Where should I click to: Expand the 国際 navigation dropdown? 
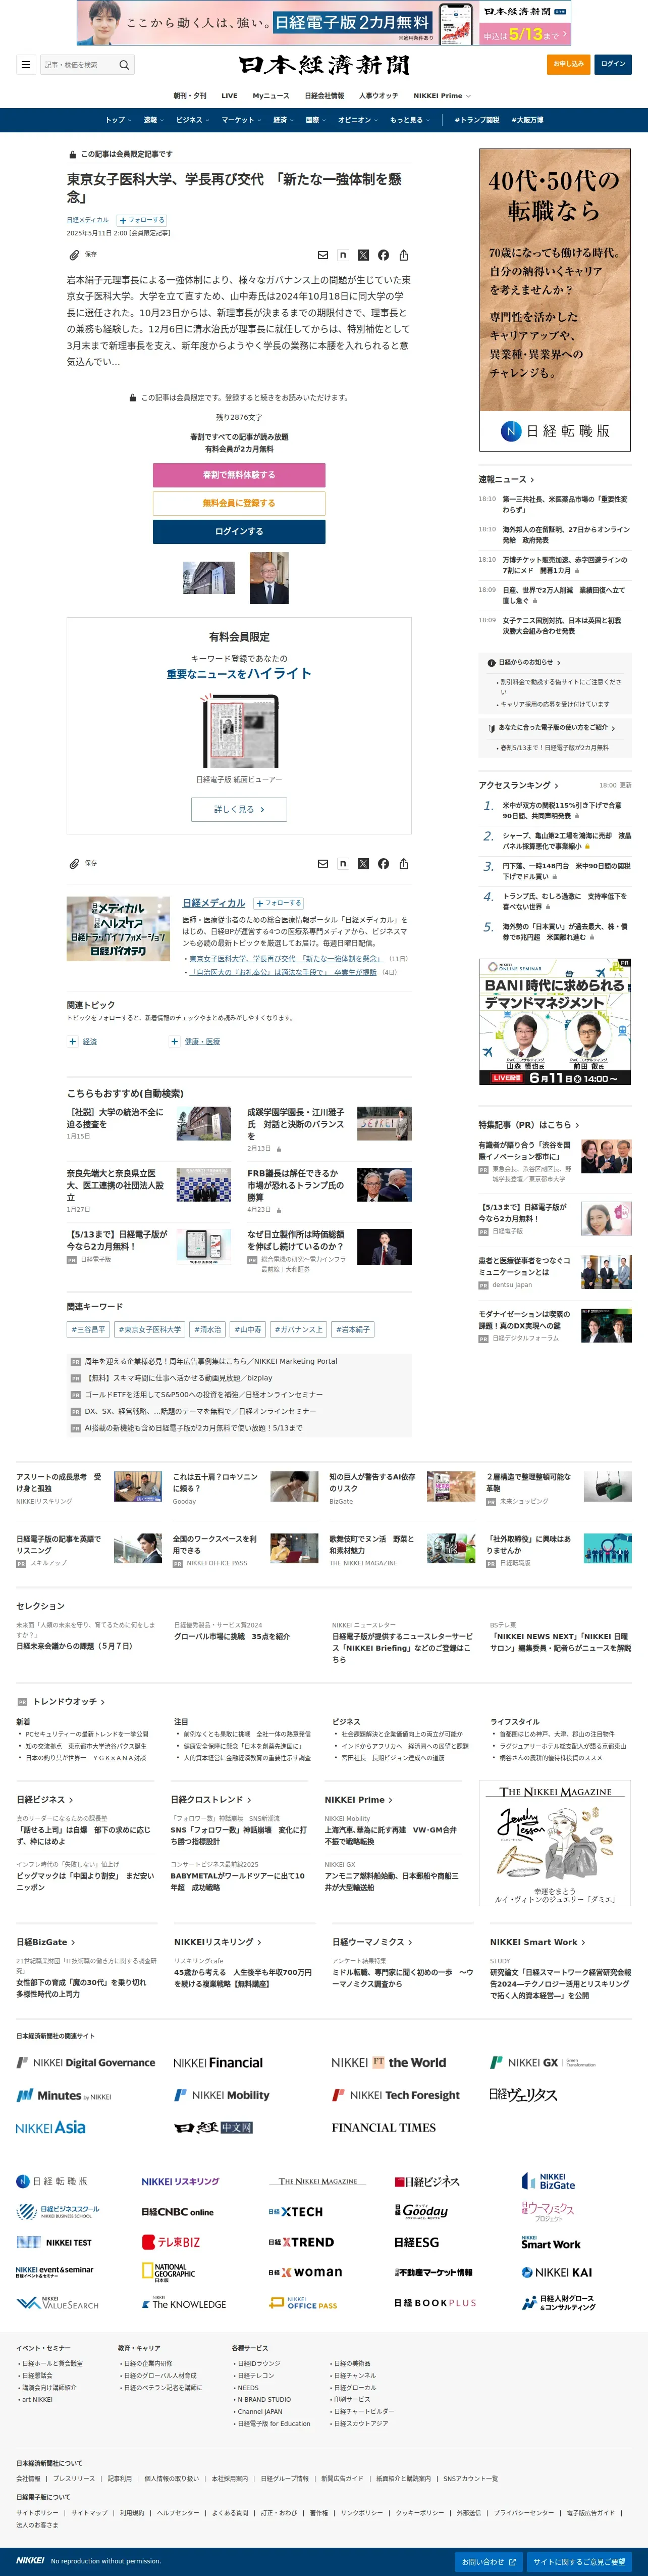coord(315,120)
